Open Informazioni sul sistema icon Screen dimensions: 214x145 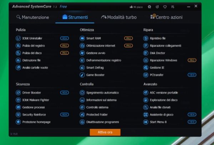pyautogui.click(x=82, y=100)
